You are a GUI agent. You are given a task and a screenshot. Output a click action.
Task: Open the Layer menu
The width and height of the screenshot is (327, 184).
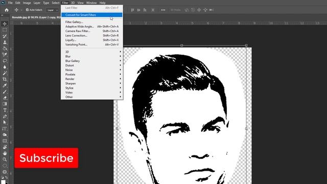coord(37,3)
